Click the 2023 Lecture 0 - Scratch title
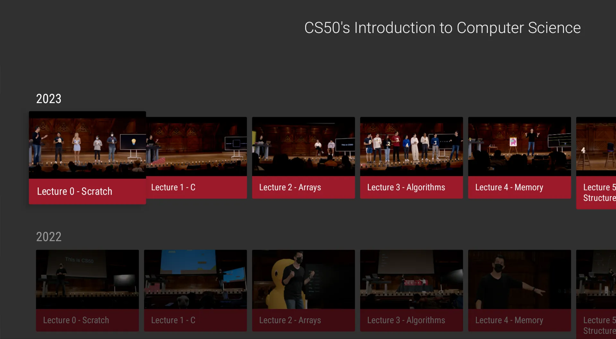The image size is (616, 339). point(74,191)
